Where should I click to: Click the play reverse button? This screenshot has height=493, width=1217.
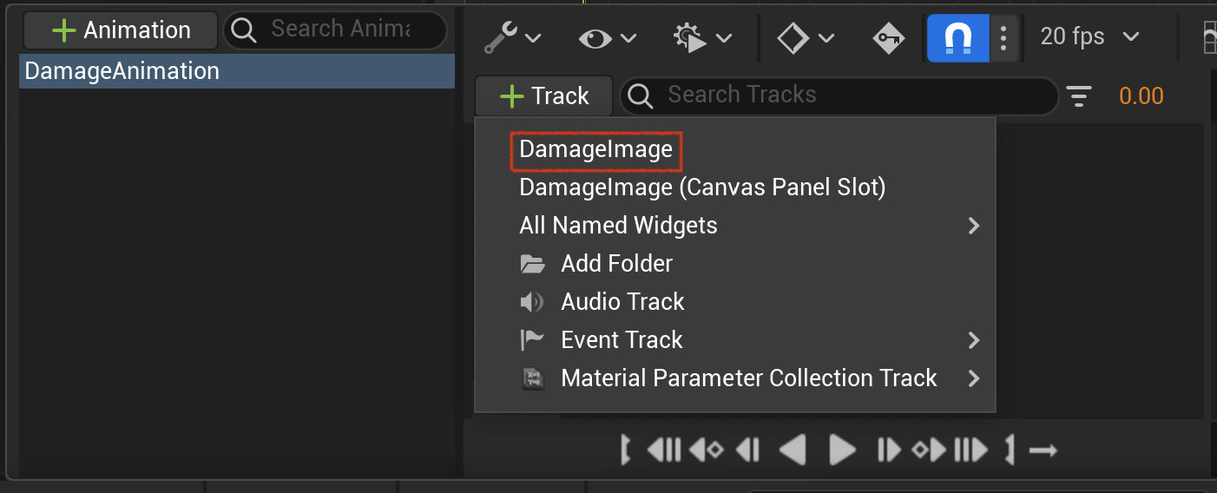[792, 450]
